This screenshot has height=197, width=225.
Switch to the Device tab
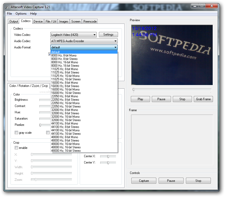coord(38,21)
